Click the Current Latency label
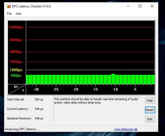This screenshot has height=136, width=165. click(x=18, y=109)
